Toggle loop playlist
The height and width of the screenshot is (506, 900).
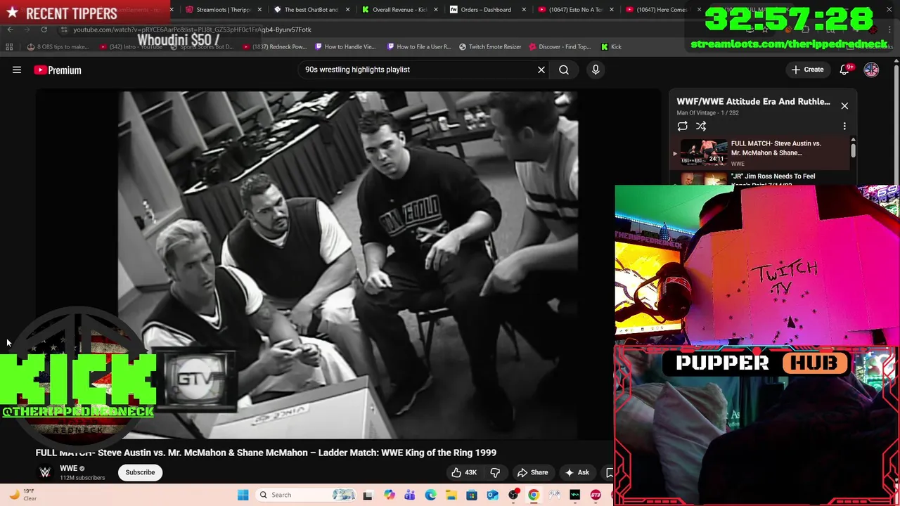pyautogui.click(x=682, y=126)
